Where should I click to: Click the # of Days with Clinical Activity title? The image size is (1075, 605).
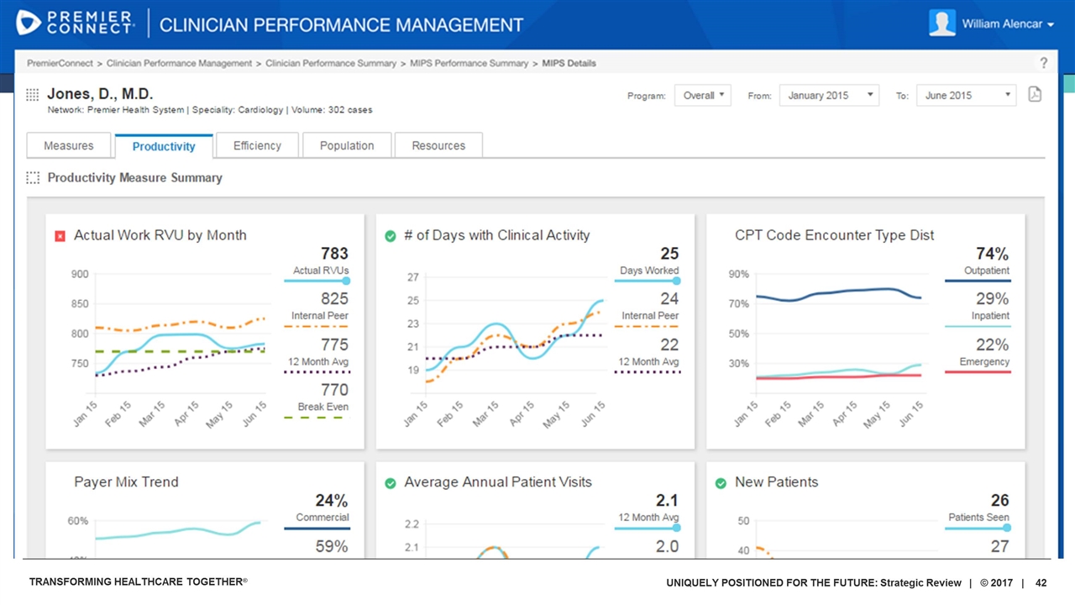(497, 235)
